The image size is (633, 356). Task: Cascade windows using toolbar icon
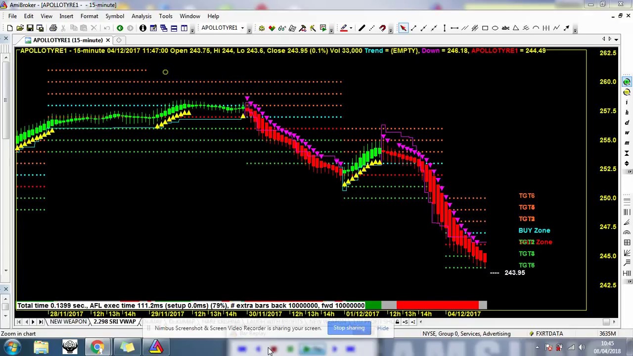[164, 28]
